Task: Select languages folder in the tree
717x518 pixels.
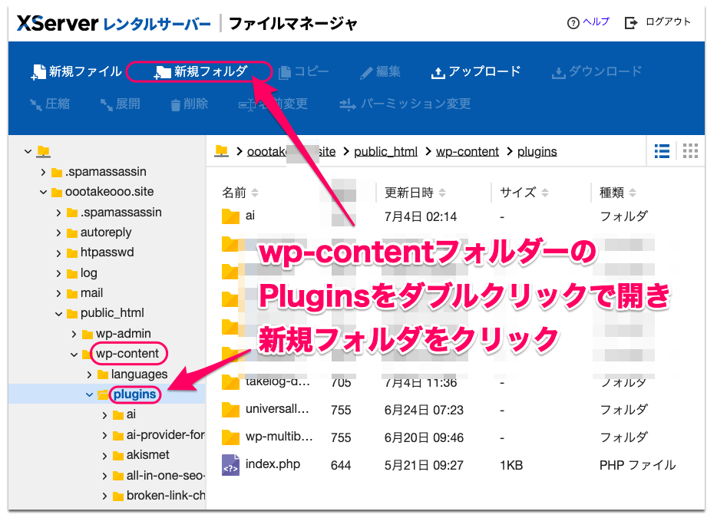Action: point(139,374)
